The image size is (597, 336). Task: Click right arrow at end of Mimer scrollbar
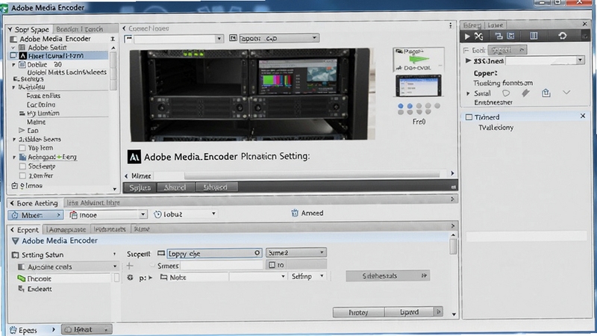[452, 173]
